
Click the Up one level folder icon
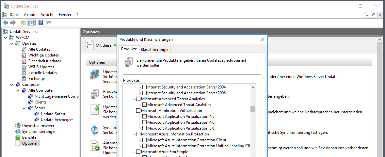pos(23,23)
